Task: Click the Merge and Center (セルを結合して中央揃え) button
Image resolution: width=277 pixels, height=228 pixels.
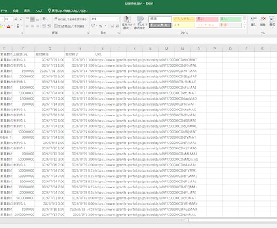Action: click(x=69, y=26)
